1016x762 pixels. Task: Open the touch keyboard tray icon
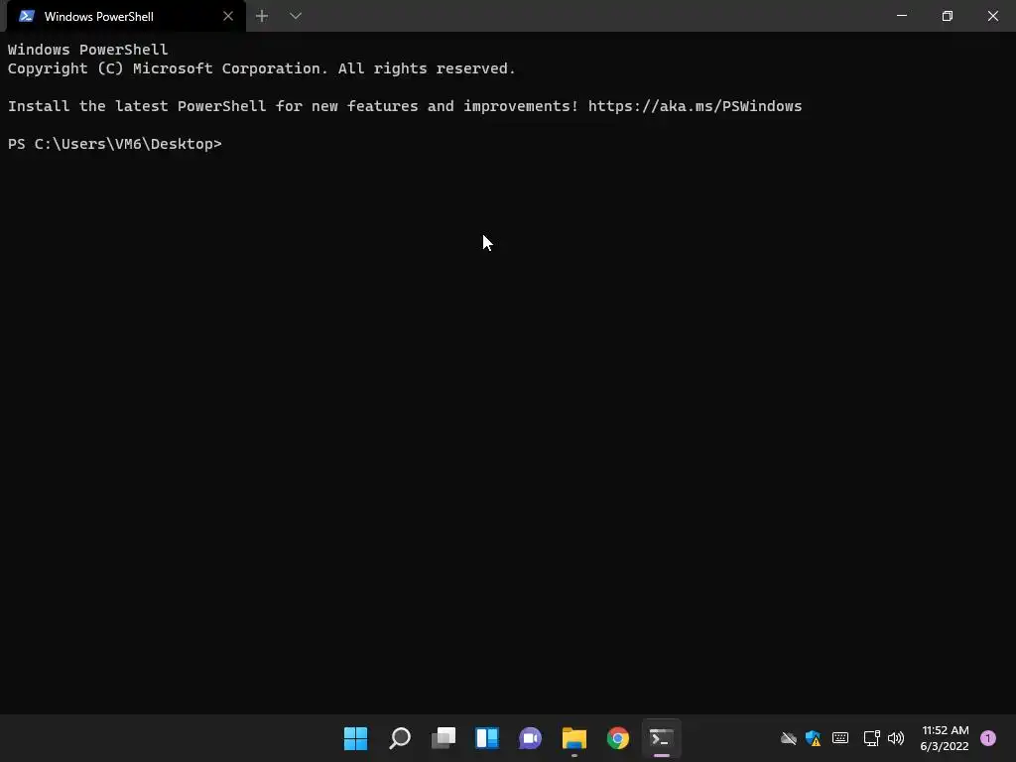(840, 738)
